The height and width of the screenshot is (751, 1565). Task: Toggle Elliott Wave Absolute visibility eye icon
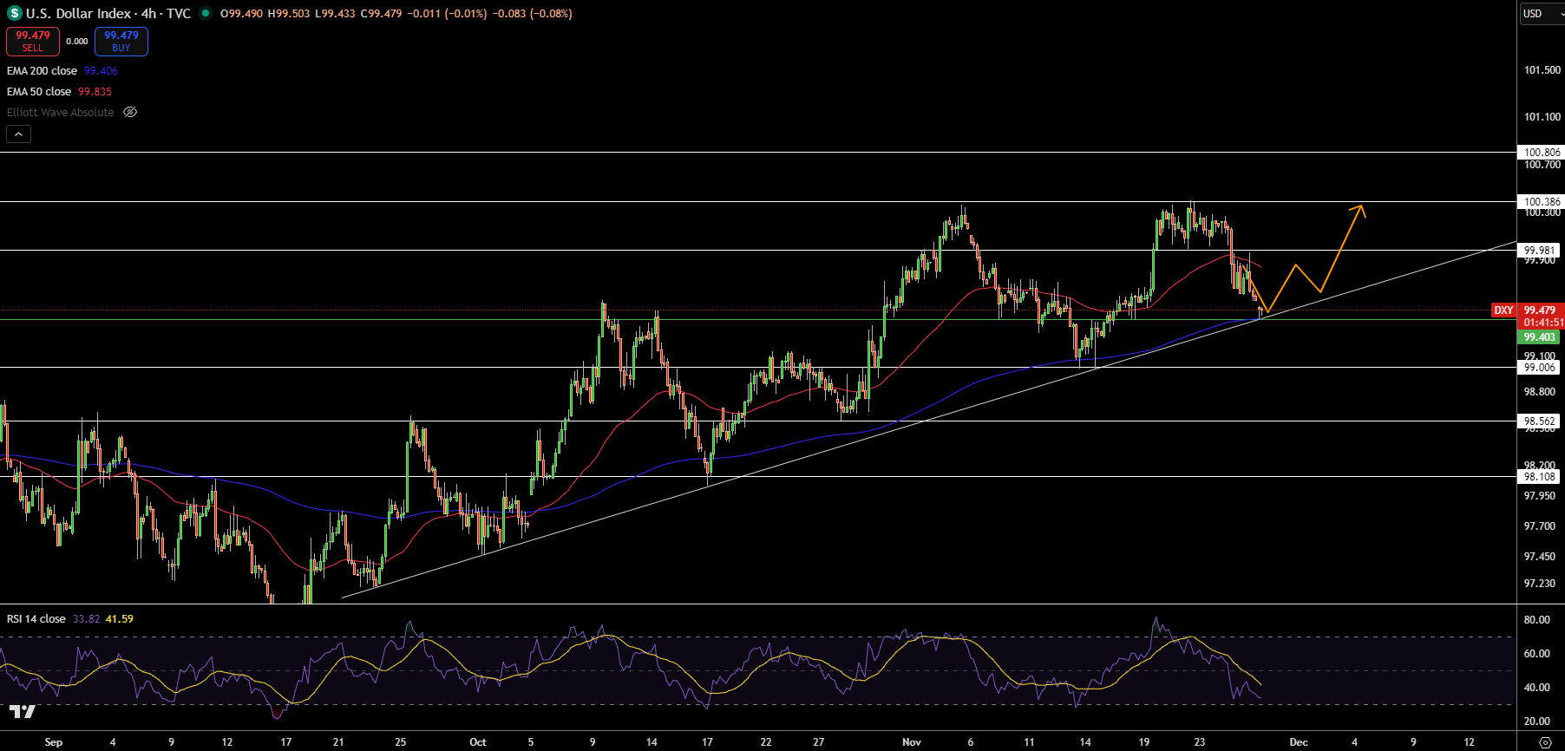click(x=130, y=112)
